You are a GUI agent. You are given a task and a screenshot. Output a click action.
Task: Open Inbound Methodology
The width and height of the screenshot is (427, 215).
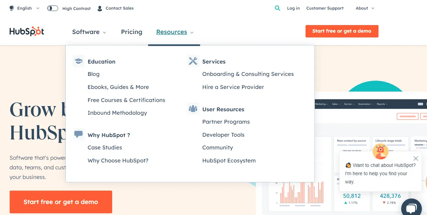click(117, 113)
